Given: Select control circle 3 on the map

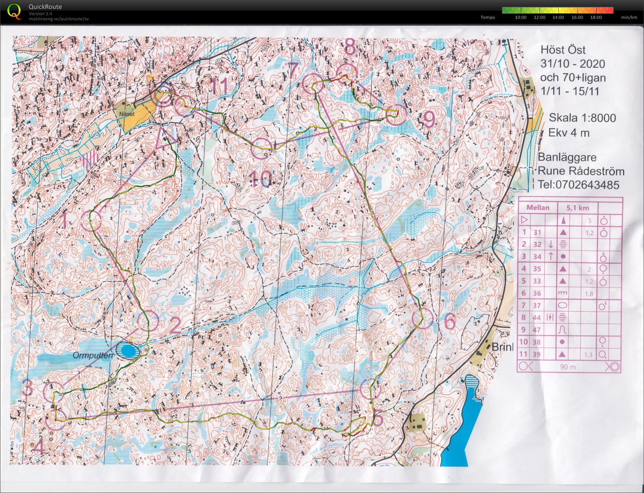Looking at the screenshot, I should pos(54,392).
